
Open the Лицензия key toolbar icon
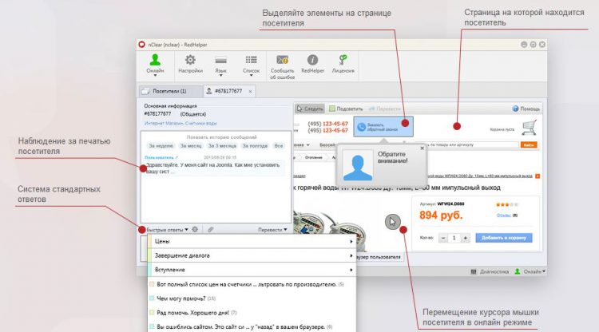coord(343,64)
